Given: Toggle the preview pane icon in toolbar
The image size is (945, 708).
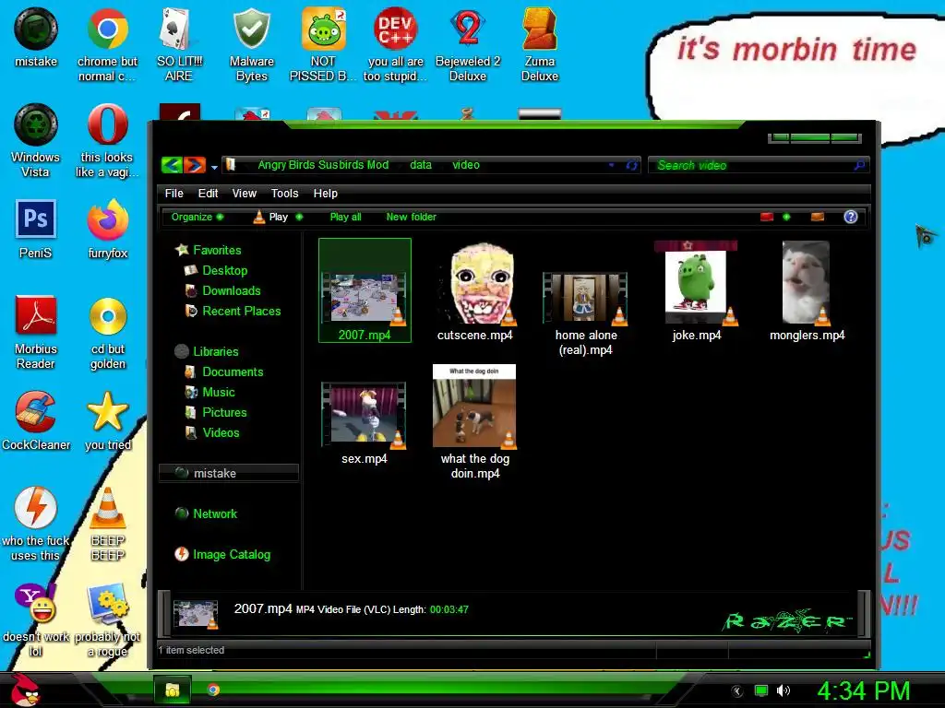Looking at the screenshot, I should click(818, 217).
